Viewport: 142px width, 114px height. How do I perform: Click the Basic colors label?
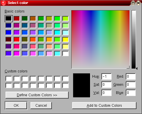tap(14, 11)
